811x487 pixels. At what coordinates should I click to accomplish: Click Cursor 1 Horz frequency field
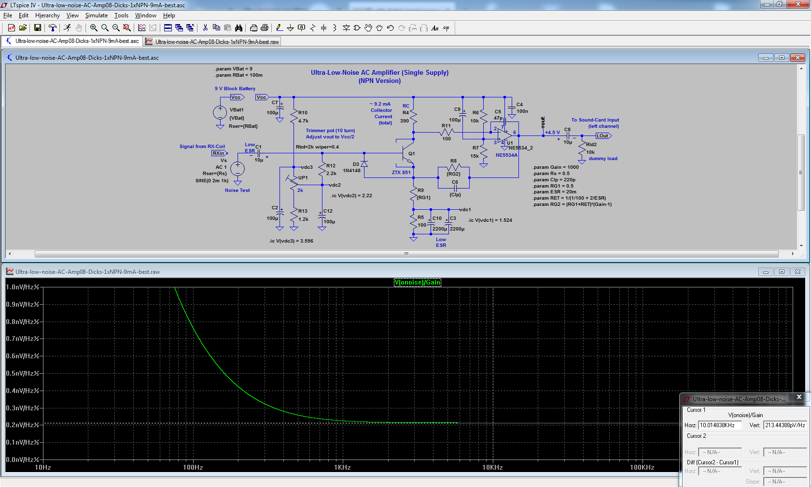coord(720,425)
